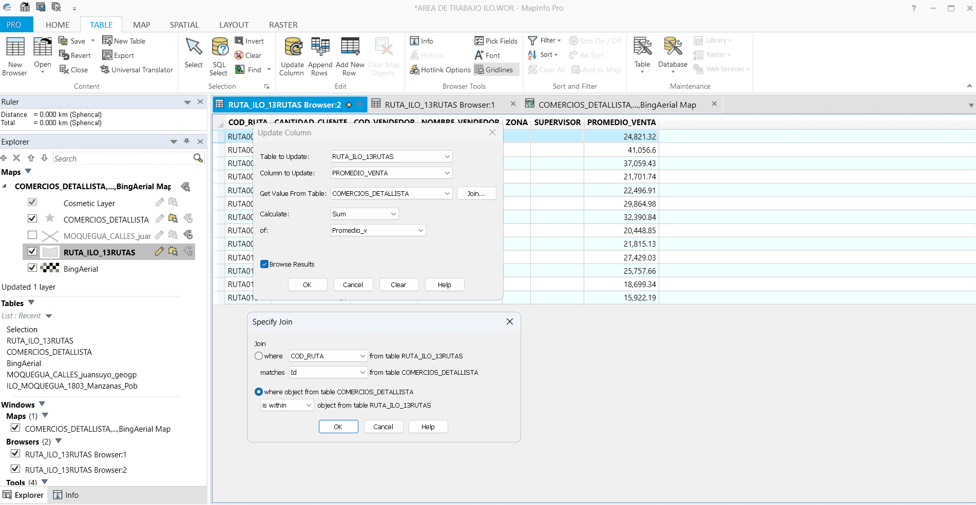The height and width of the screenshot is (505, 976).
Task: Open Table to Update dropdown
Action: click(x=391, y=156)
